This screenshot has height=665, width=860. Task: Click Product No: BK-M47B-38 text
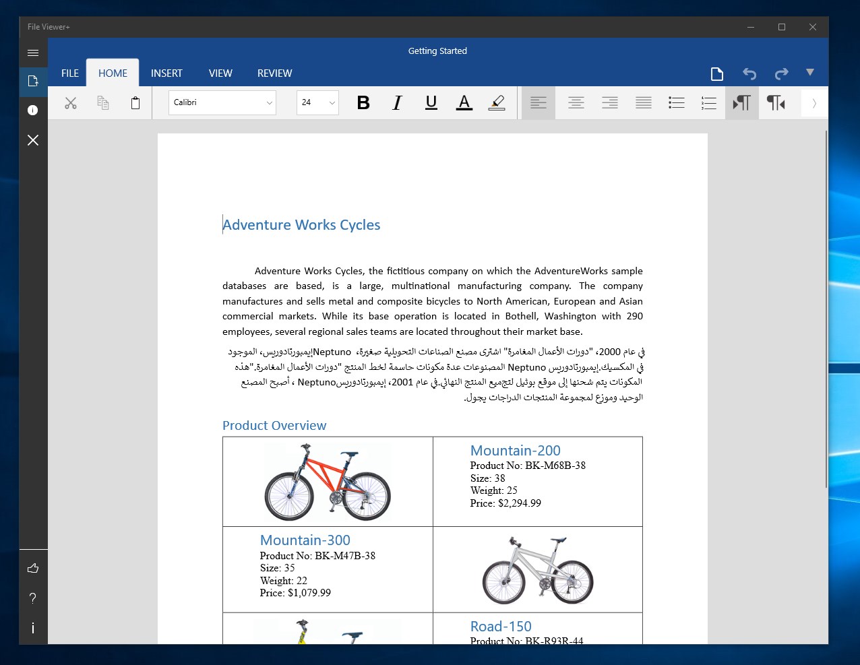pos(317,556)
